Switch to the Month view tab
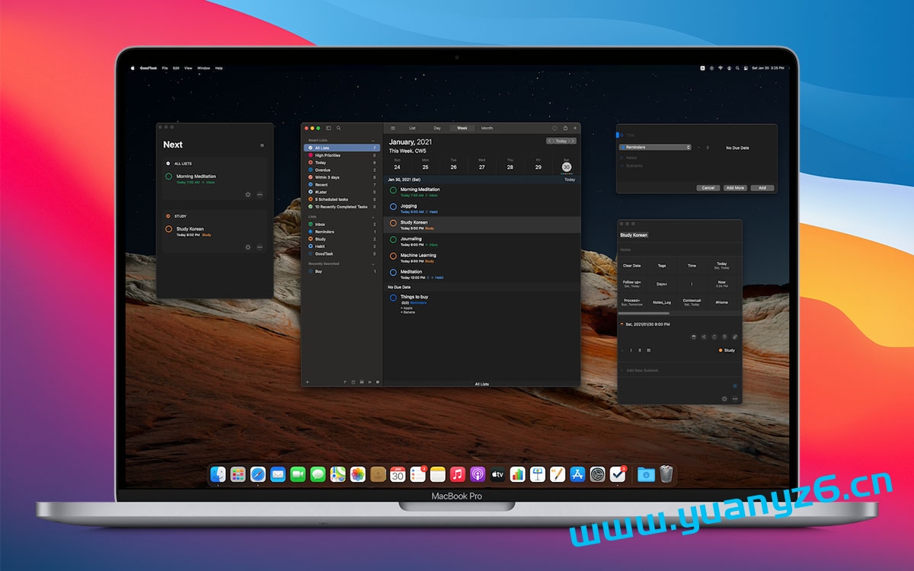This screenshot has width=914, height=571. point(487,128)
